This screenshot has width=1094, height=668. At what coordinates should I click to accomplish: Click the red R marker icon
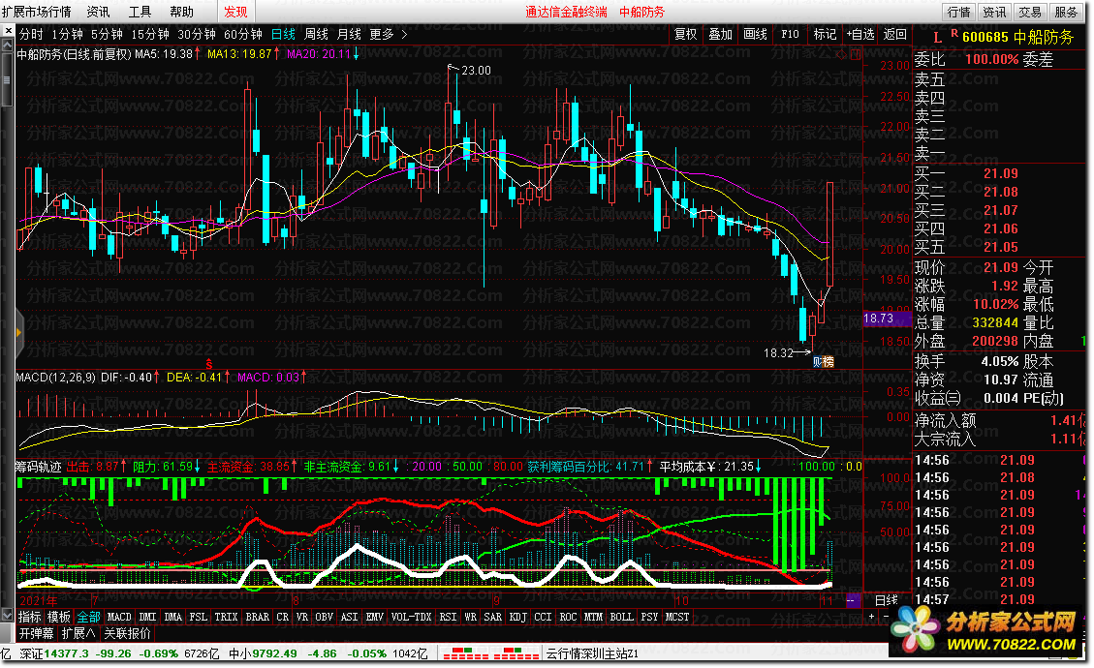click(953, 34)
